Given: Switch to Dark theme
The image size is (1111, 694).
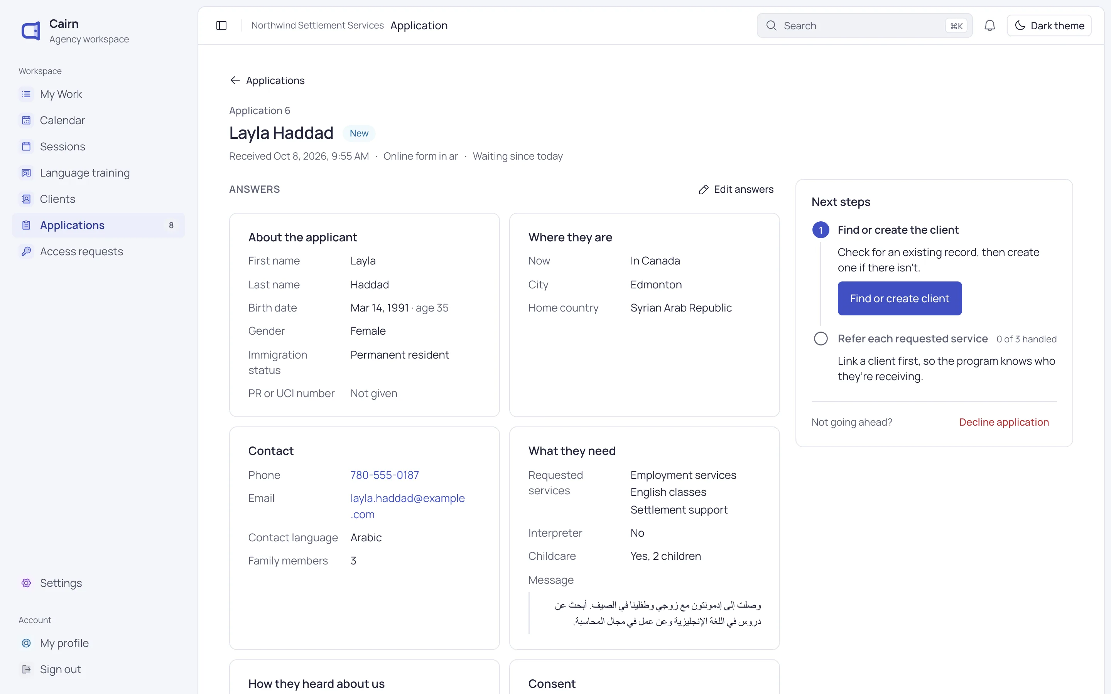Looking at the screenshot, I should click(x=1049, y=26).
